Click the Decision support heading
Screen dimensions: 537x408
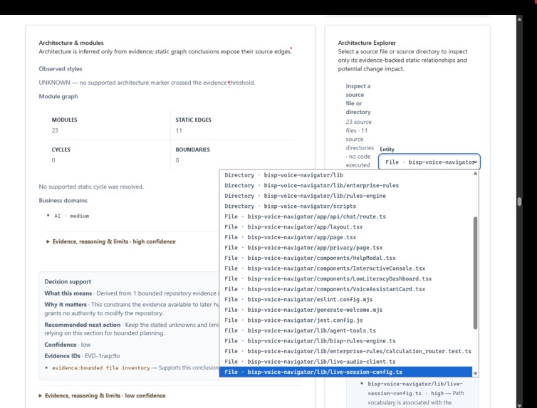pos(68,281)
